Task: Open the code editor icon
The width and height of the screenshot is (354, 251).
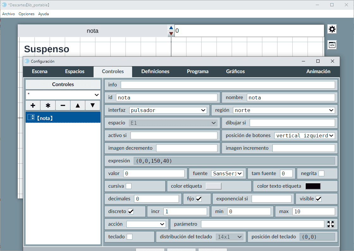Action: point(332,45)
